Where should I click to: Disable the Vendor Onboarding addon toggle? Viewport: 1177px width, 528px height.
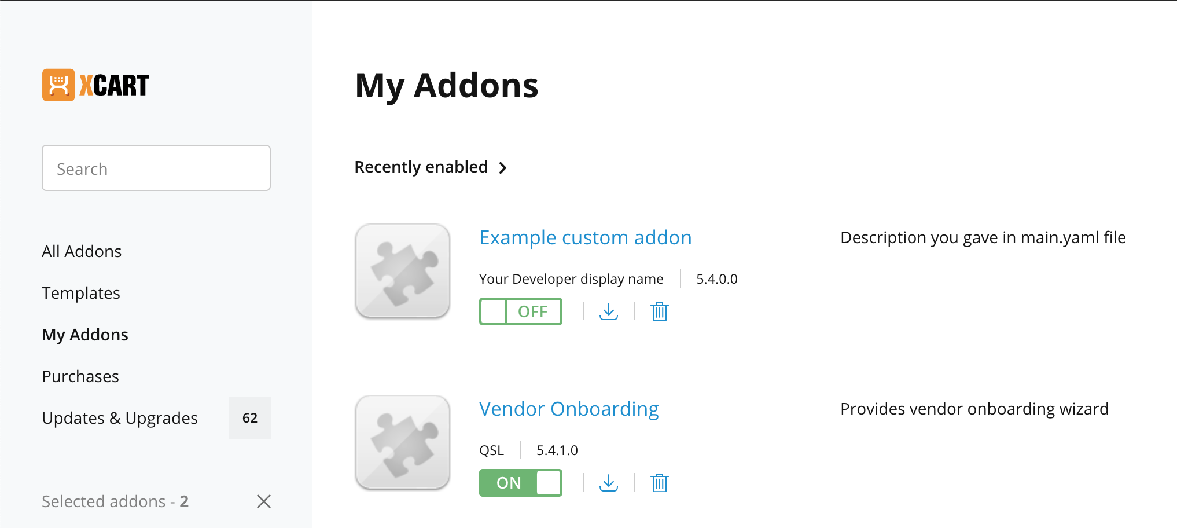520,483
